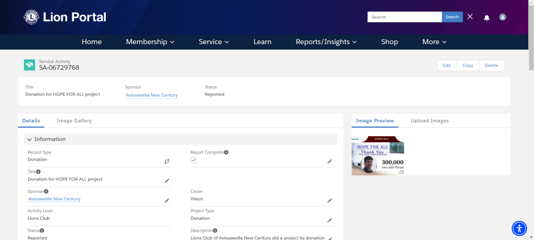The image size is (534, 240).
Task: Expand the More menu
Action: 434,42
